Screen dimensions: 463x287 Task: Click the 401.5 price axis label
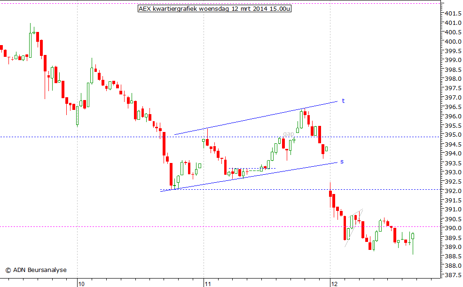tap(453, 14)
